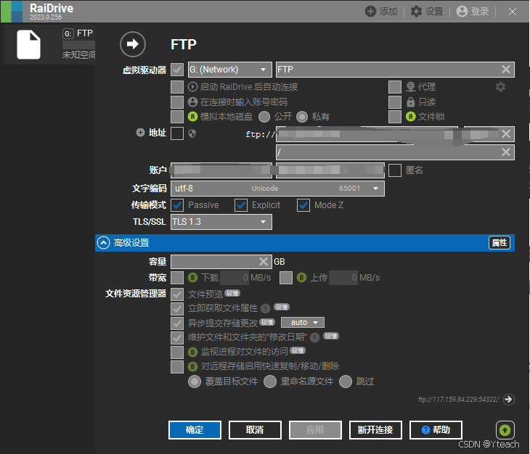Click the upload MB/s value field
Image resolution: width=530 pixels, height=454 pixels.
343,278
